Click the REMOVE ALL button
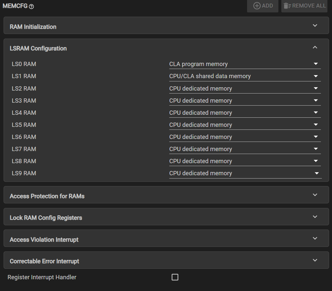 coord(304,6)
